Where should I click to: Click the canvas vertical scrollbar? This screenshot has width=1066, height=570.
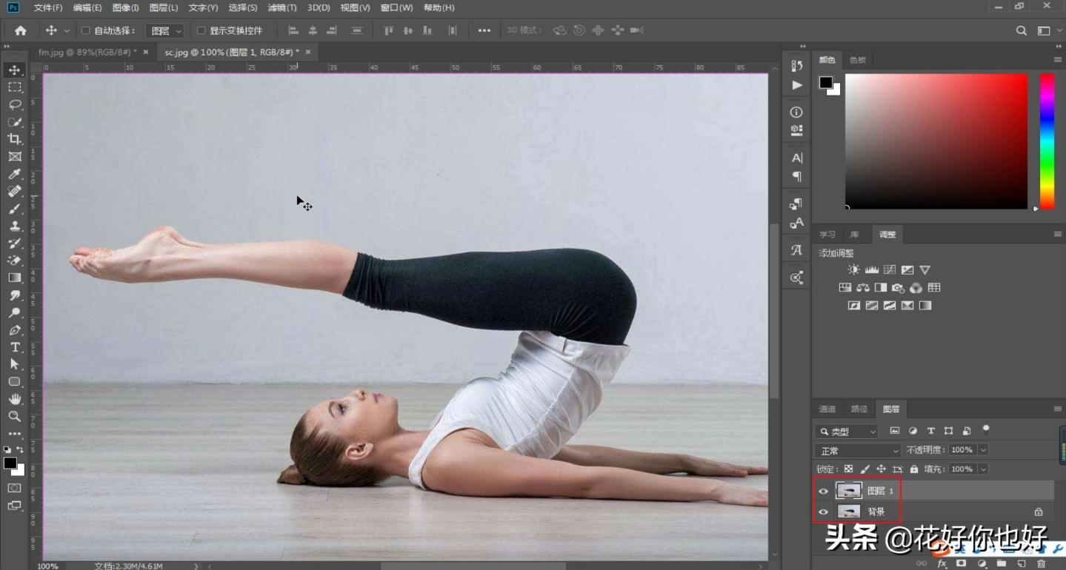[775, 311]
